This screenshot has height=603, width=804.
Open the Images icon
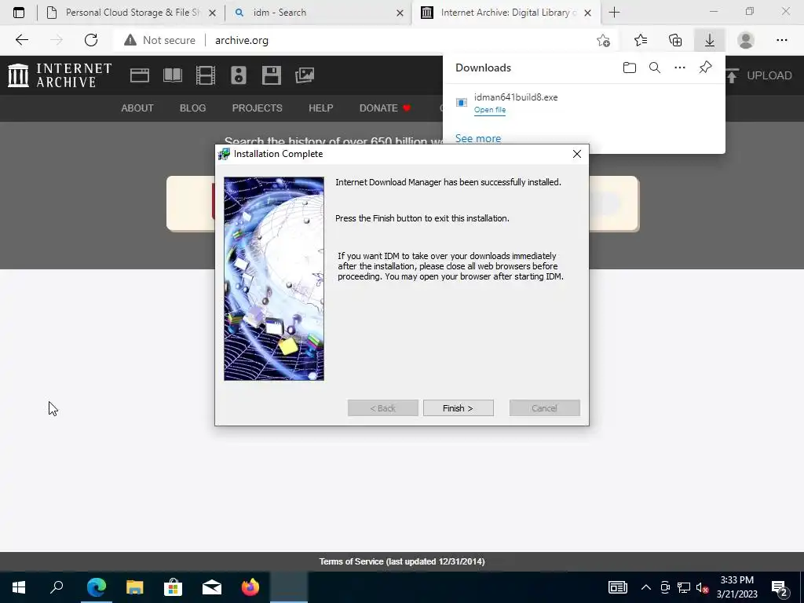[x=305, y=75]
